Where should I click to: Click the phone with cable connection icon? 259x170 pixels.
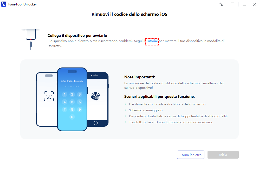pos(31,39)
